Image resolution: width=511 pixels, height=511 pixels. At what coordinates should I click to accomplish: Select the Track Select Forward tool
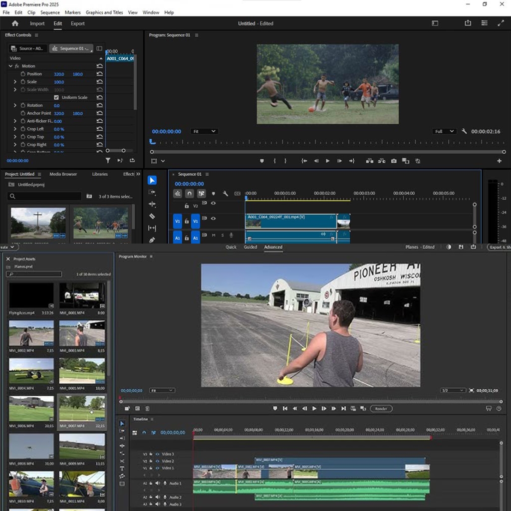pyautogui.click(x=152, y=192)
